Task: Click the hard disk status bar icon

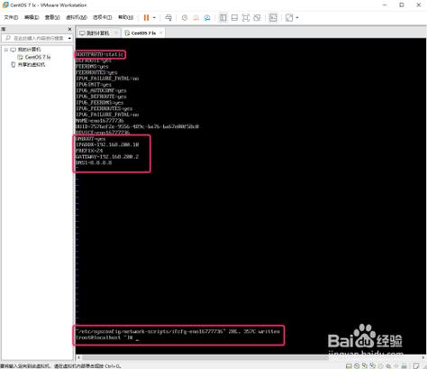Action: [349, 366]
